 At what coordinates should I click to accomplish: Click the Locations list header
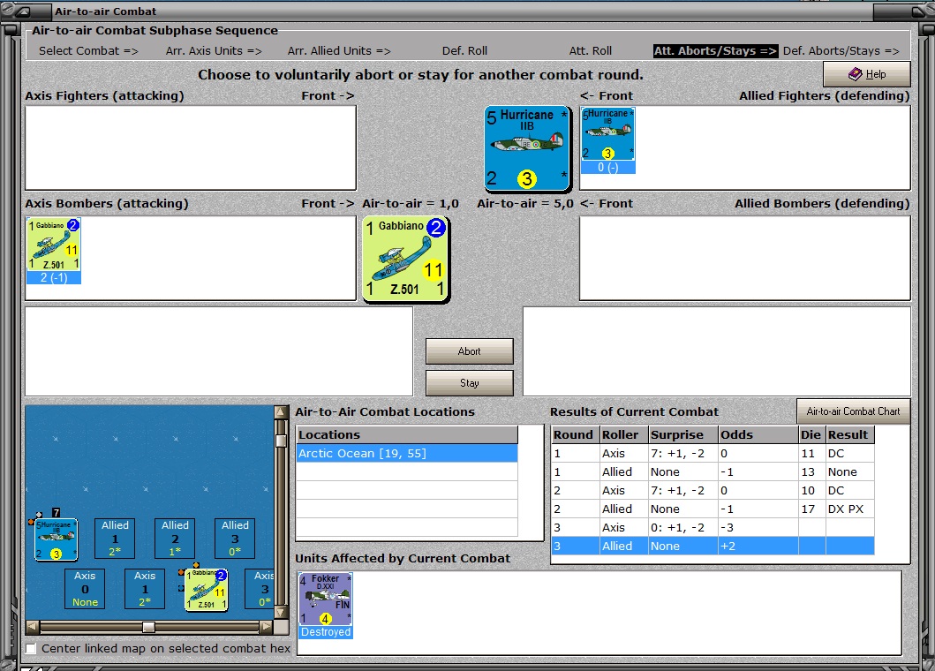(x=407, y=434)
